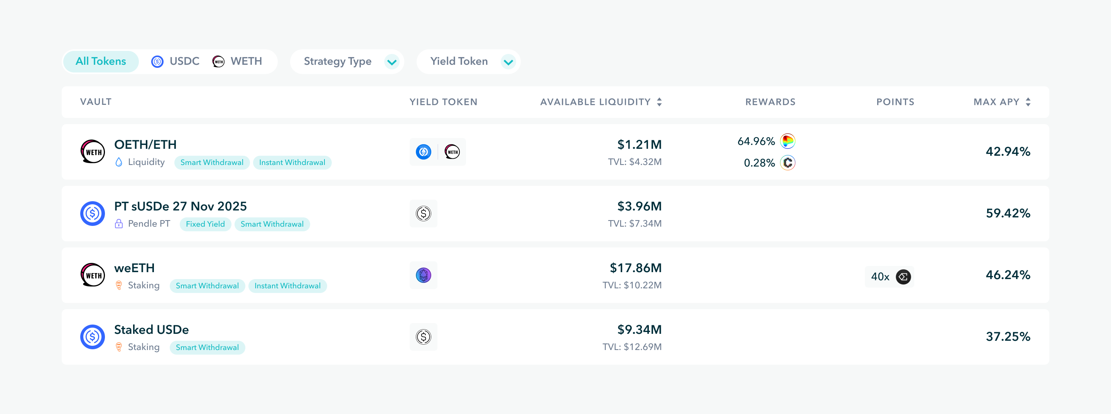Screen dimensions: 1111x414
Task: Click the sUSDe yield token icon in Staked USDe row
Action: 423,337
